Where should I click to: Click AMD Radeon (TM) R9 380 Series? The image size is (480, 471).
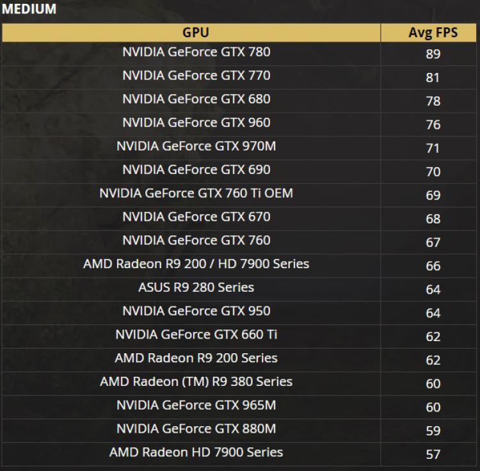click(196, 381)
